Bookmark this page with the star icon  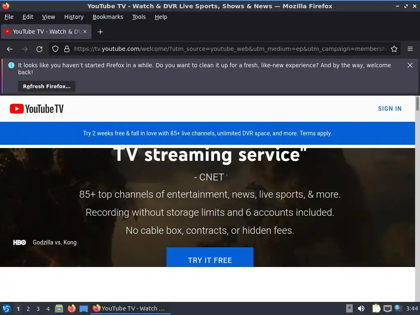click(x=394, y=49)
